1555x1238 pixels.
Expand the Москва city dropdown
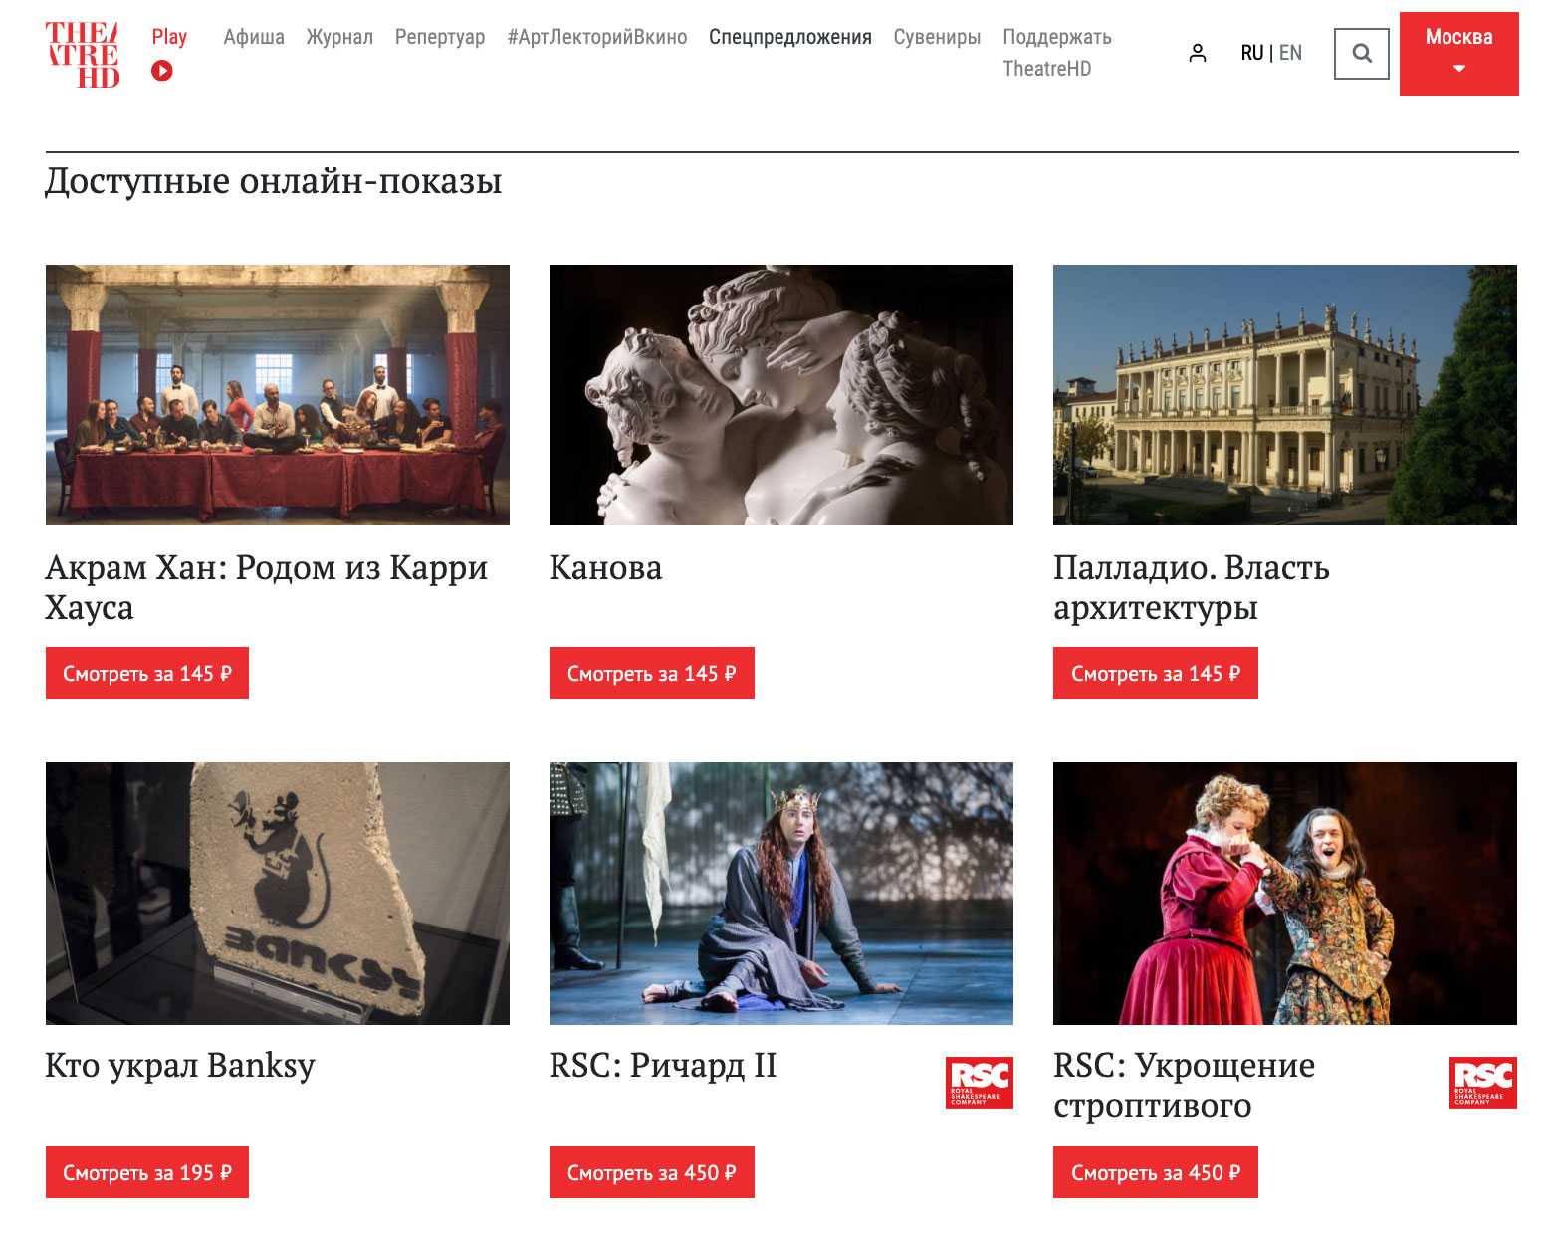(1459, 54)
